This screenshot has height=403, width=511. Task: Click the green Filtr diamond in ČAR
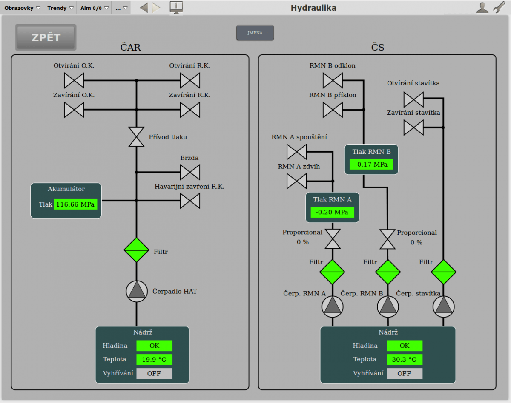(136, 250)
